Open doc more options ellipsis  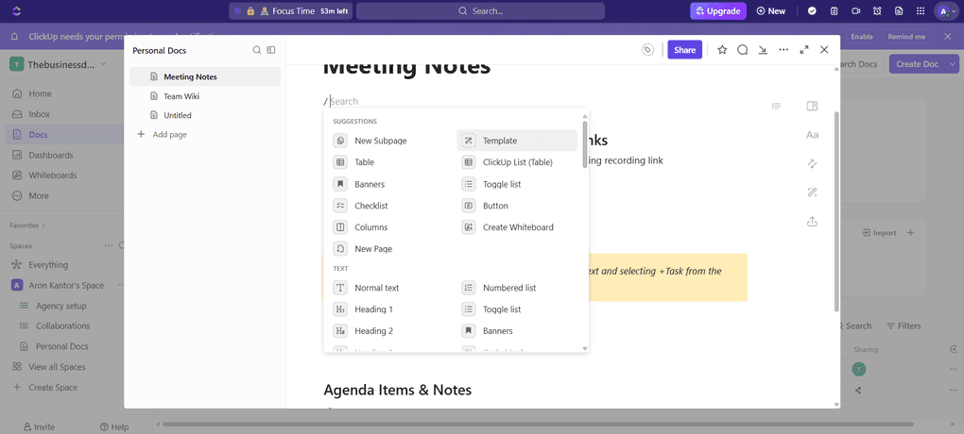point(783,50)
